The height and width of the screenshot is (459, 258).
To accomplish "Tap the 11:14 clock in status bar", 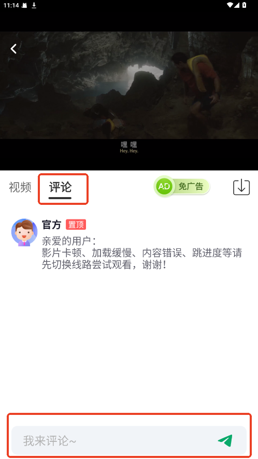I will (x=10, y=5).
